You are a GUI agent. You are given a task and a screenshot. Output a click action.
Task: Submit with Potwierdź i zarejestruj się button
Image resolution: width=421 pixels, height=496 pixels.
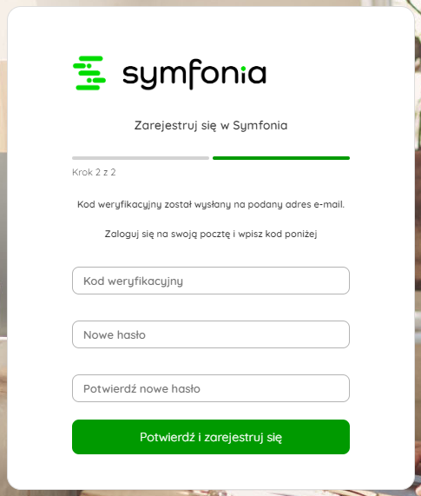211,437
